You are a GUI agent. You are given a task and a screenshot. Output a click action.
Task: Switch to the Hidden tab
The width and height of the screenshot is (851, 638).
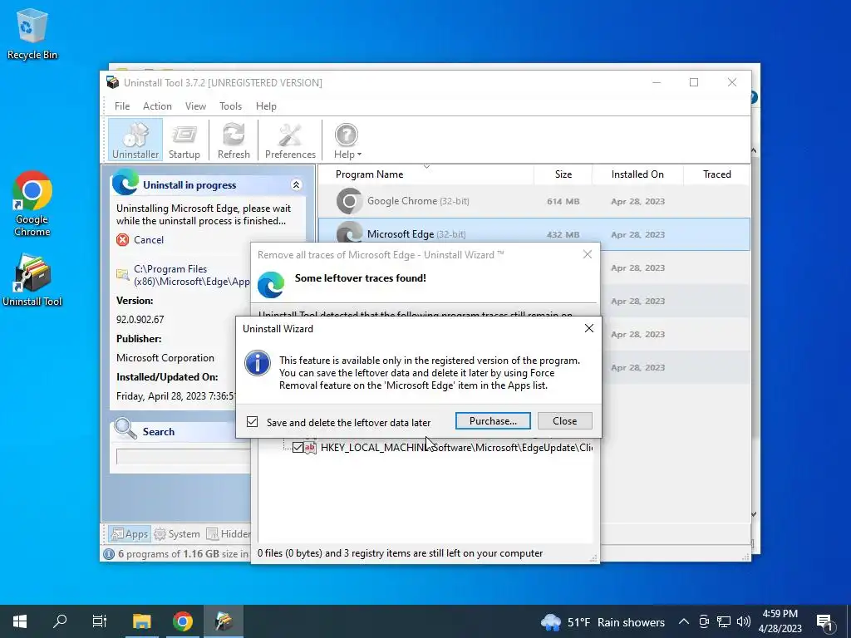click(x=228, y=534)
